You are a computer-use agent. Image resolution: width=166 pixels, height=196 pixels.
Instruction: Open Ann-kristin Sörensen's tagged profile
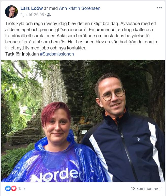(80, 8)
